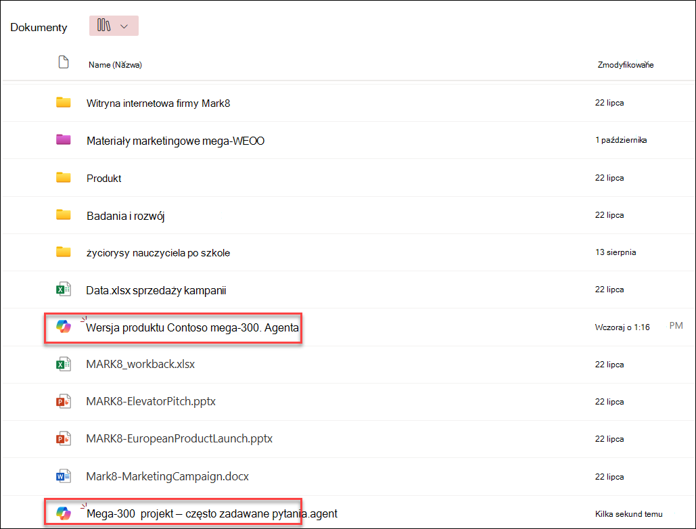The image size is (696, 529).
Task: Open MARK8_workback.xlsx file name
Action: pyautogui.click(x=140, y=365)
